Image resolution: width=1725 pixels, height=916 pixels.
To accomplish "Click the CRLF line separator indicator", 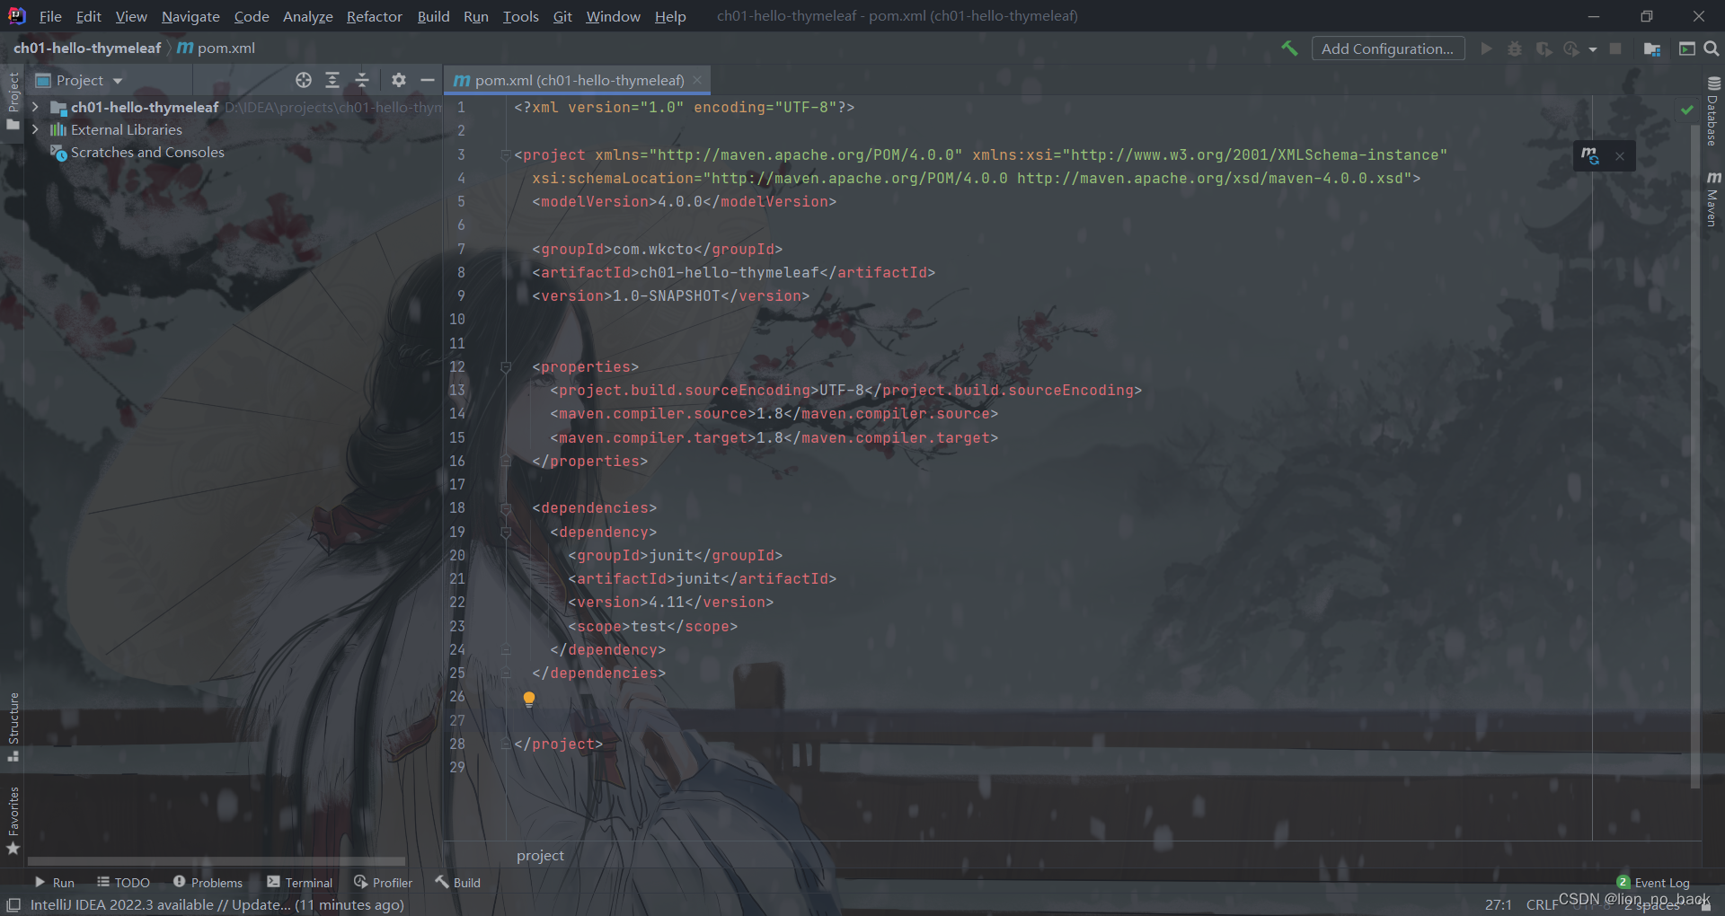I will pos(1542,904).
